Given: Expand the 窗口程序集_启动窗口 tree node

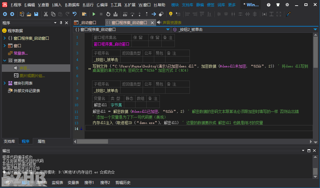Looking at the screenshot, I should click(4, 38).
